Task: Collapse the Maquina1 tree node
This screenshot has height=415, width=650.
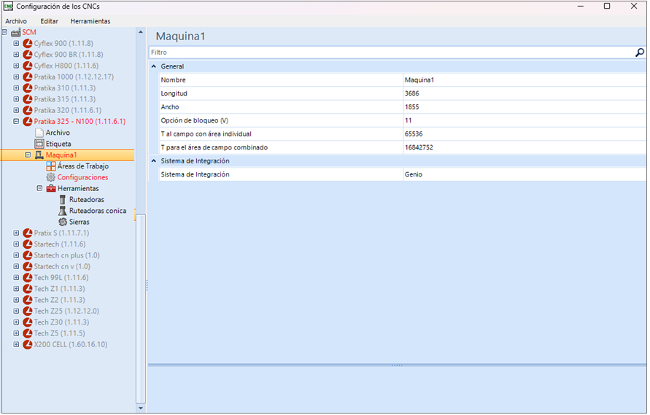Action: click(28, 155)
